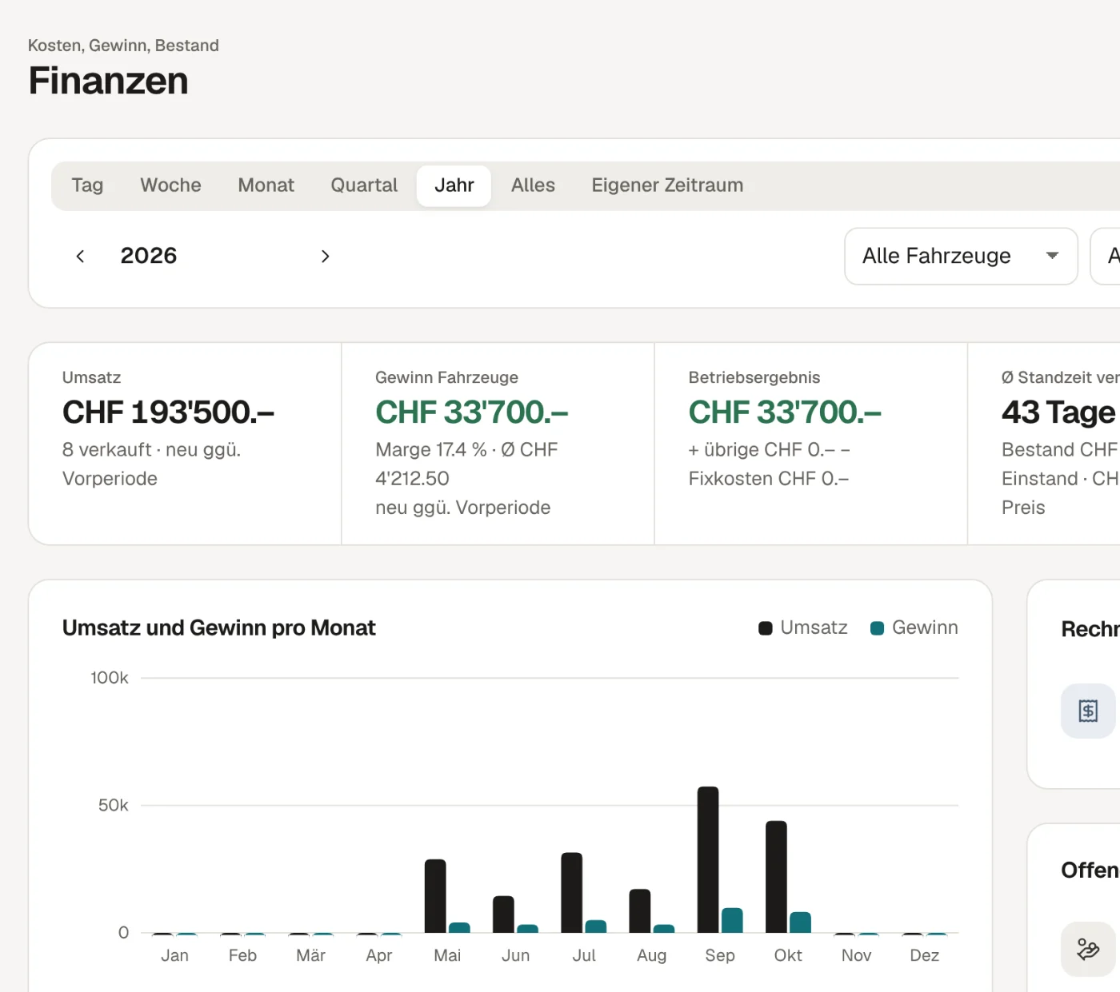Click the September Umsatz bar
The height and width of the screenshot is (992, 1120).
(708, 859)
